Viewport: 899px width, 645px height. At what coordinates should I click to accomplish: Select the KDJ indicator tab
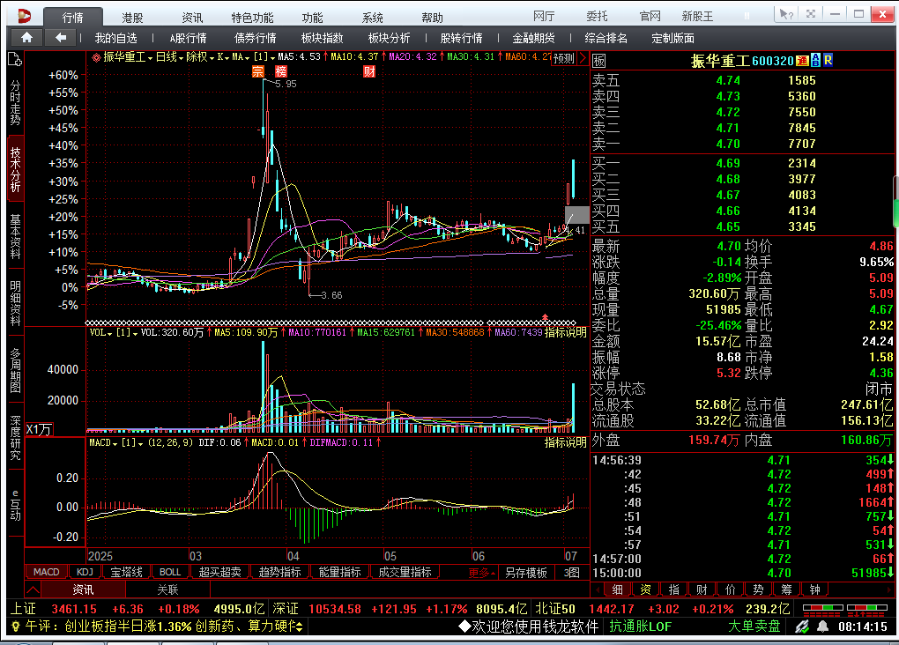(85, 572)
